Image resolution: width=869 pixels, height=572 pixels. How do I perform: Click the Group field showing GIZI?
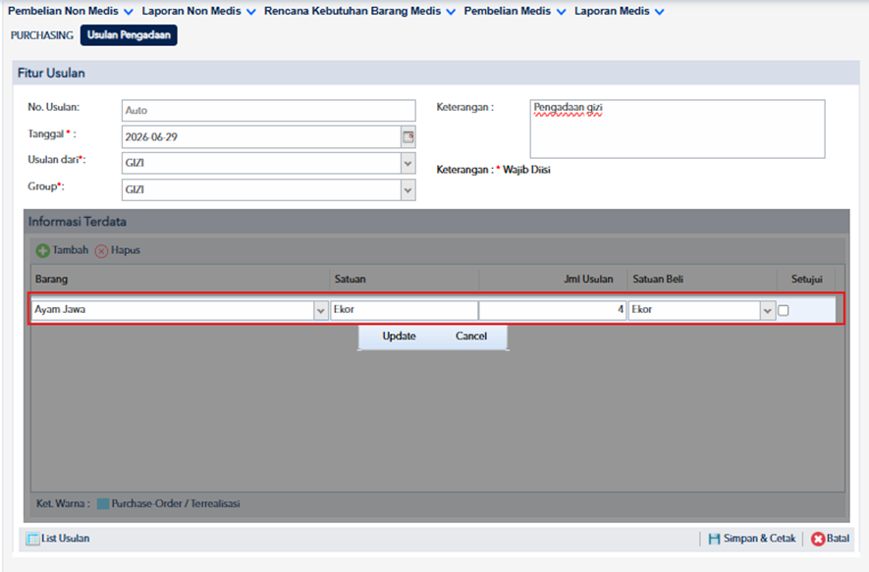(x=261, y=190)
